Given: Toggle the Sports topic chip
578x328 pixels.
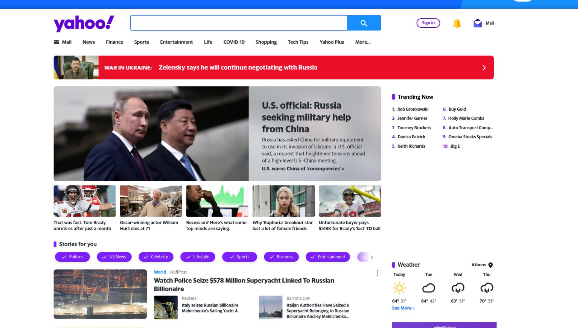Looking at the screenshot, I should coord(240,257).
